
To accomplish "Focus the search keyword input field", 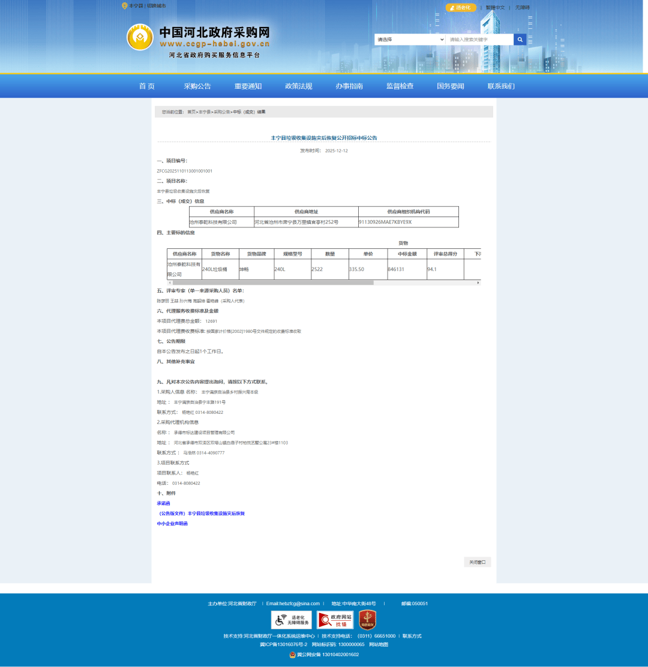I will coord(479,40).
